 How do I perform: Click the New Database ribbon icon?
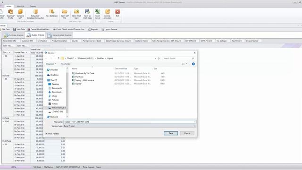click(x=52, y=13)
